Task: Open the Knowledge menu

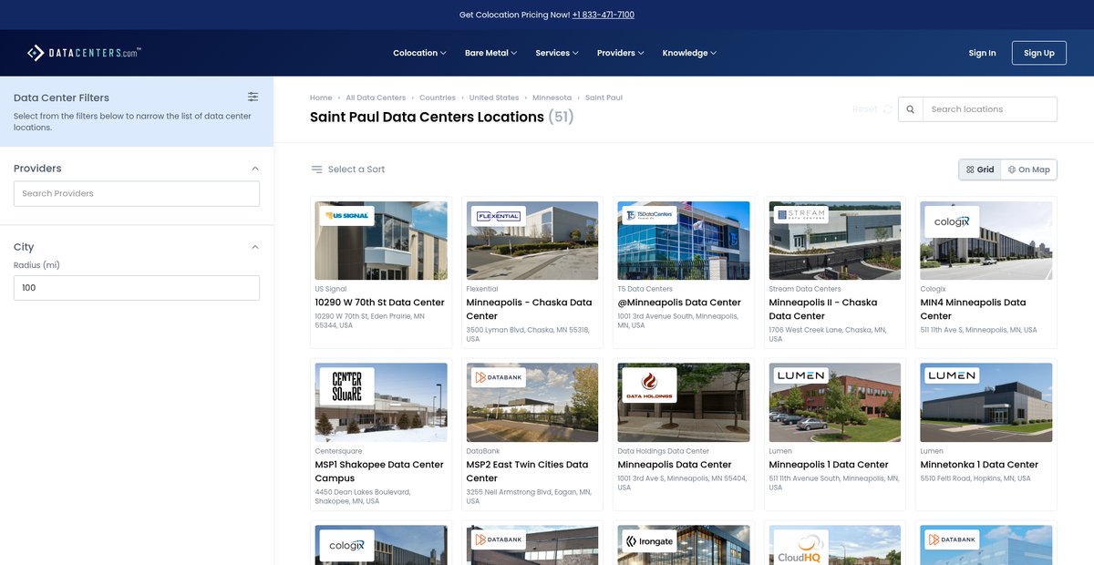Action: (689, 53)
